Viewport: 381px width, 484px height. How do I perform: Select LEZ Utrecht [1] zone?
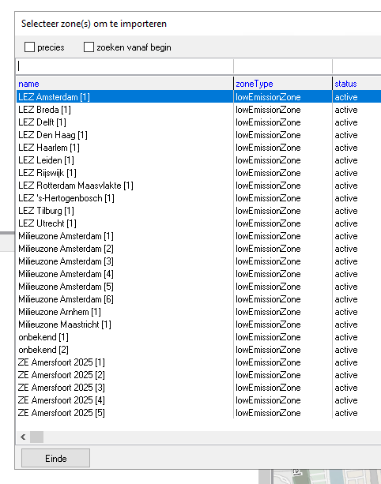point(198,223)
